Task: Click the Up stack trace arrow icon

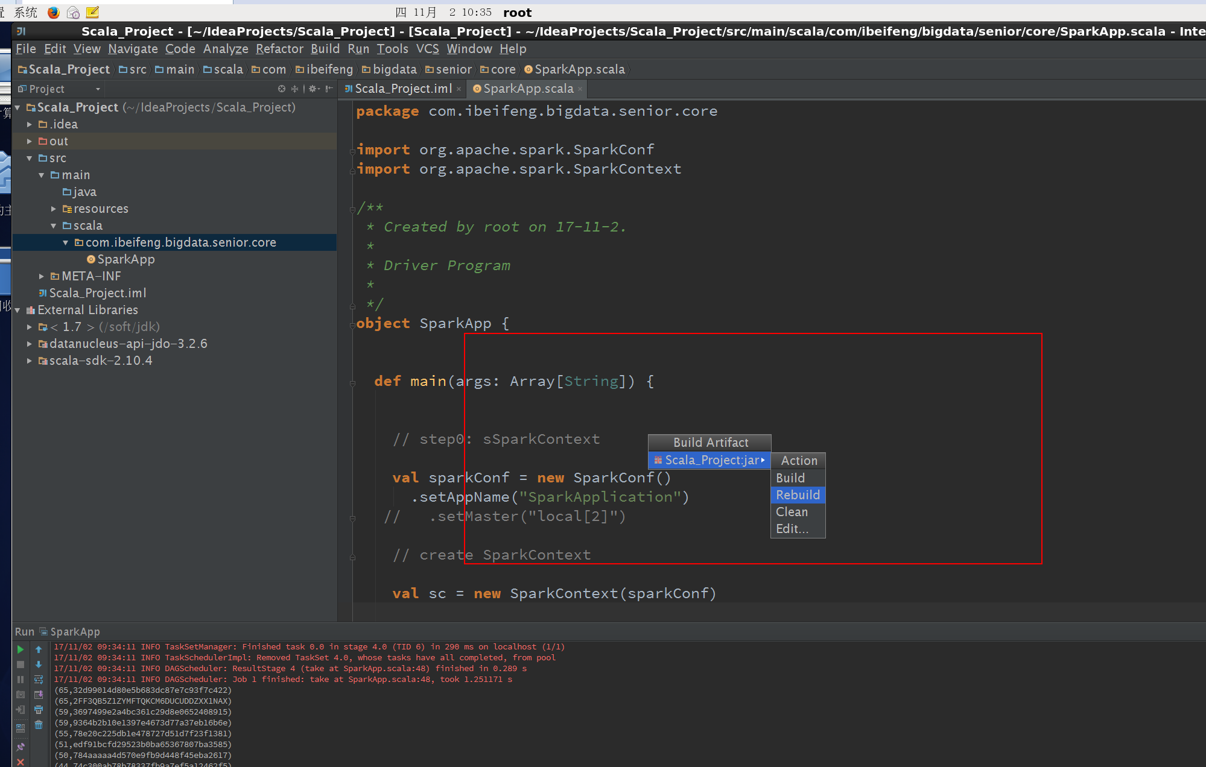Action: click(39, 649)
